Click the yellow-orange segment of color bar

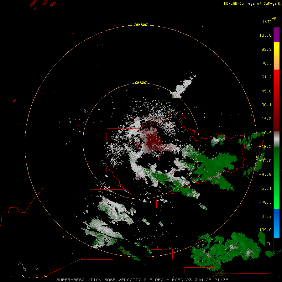pyautogui.click(x=277, y=56)
